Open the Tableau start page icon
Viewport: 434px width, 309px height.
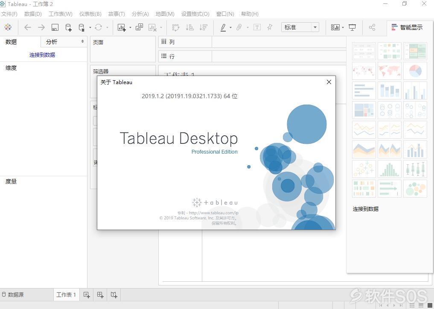tap(8, 27)
